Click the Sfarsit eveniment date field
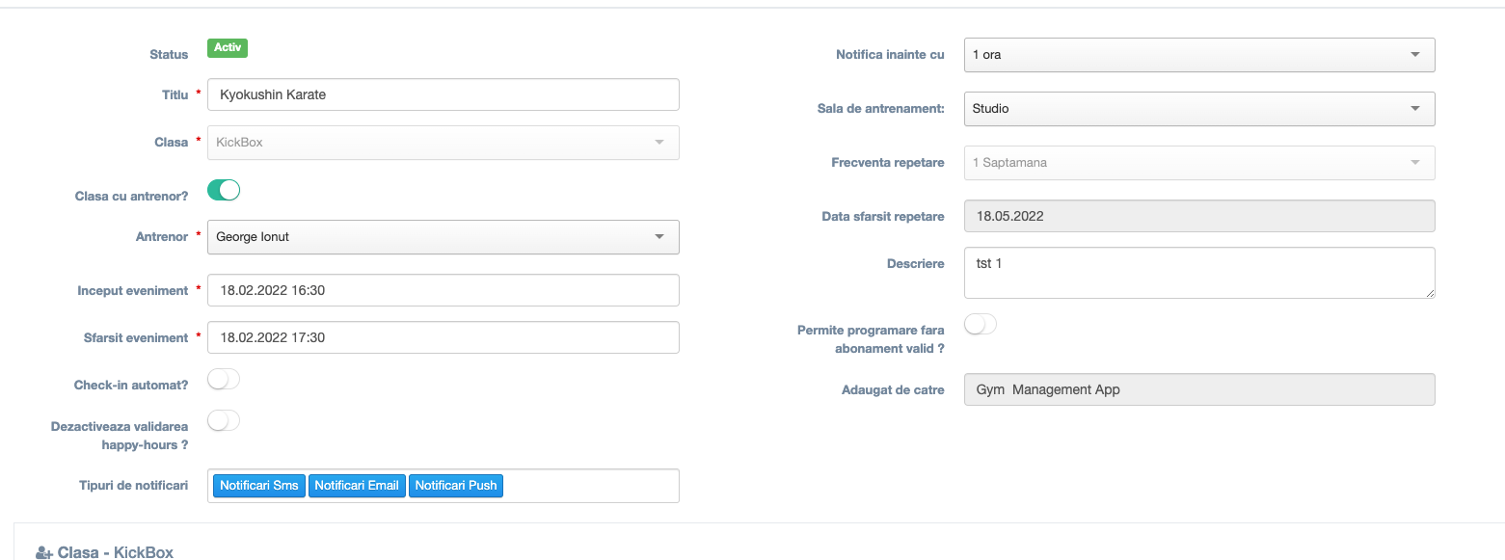The height and width of the screenshot is (560, 1505). pos(443,337)
